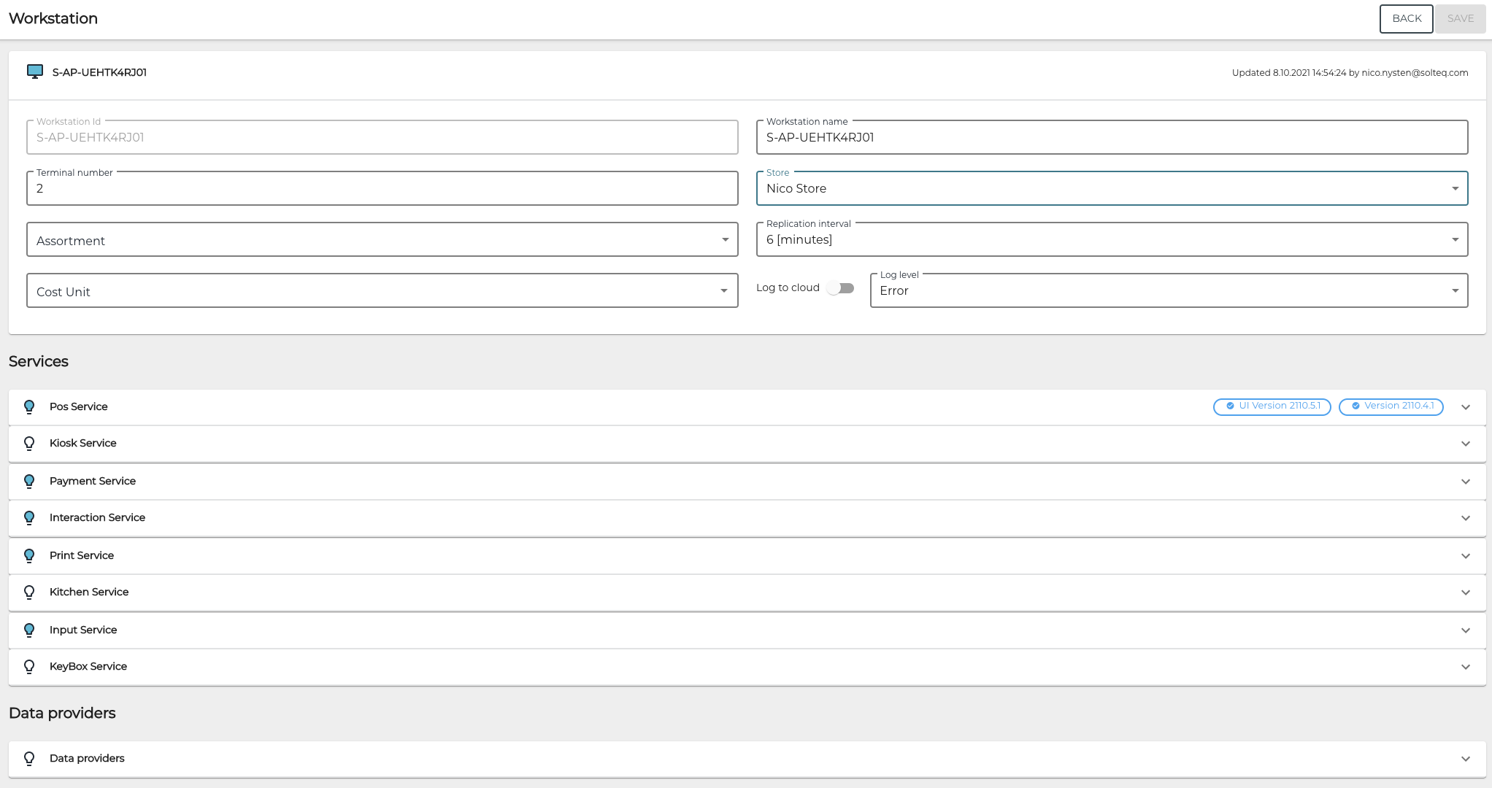Click the Terminal number input field
The width and height of the screenshot is (1492, 788).
coord(382,188)
